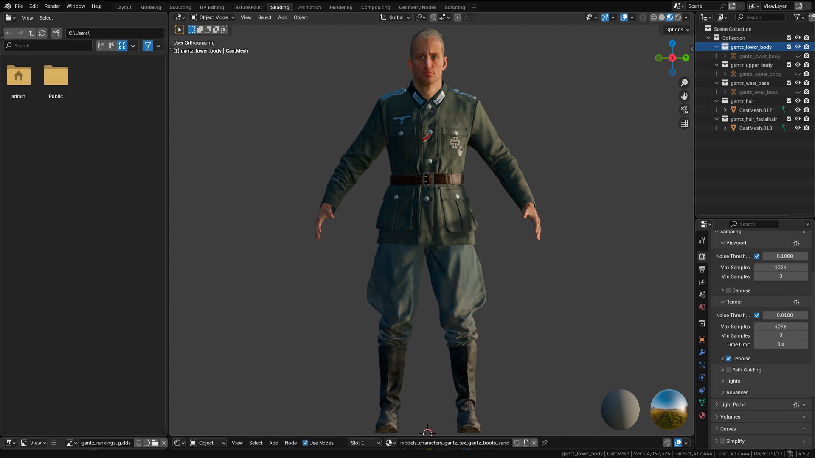Click the pan view hand icon
815x458 pixels.
[x=684, y=96]
